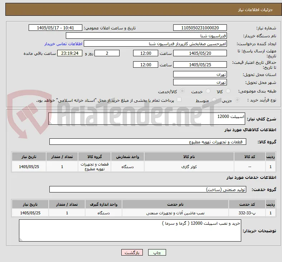Click the price validity date 1405/05/25

tap(200, 65)
